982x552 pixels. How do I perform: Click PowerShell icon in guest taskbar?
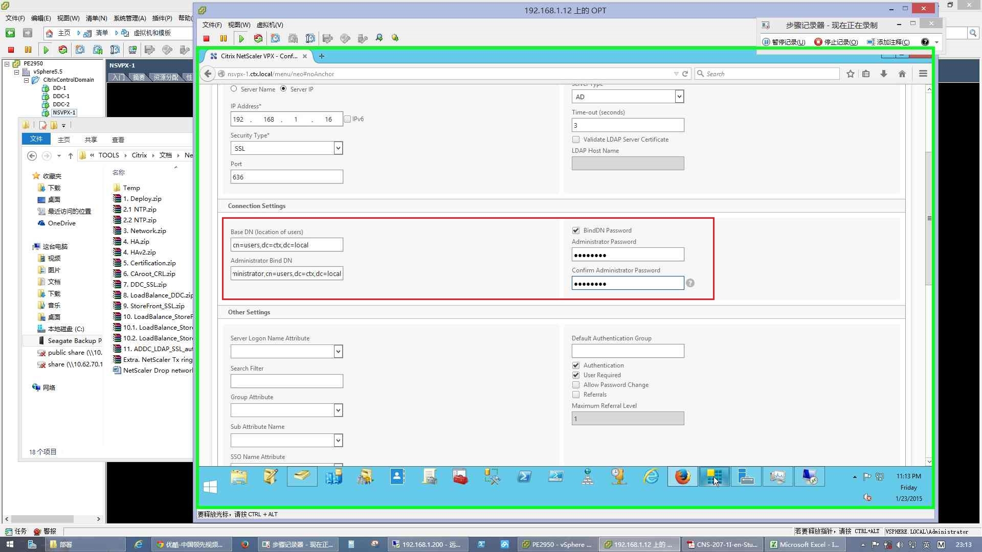(524, 477)
